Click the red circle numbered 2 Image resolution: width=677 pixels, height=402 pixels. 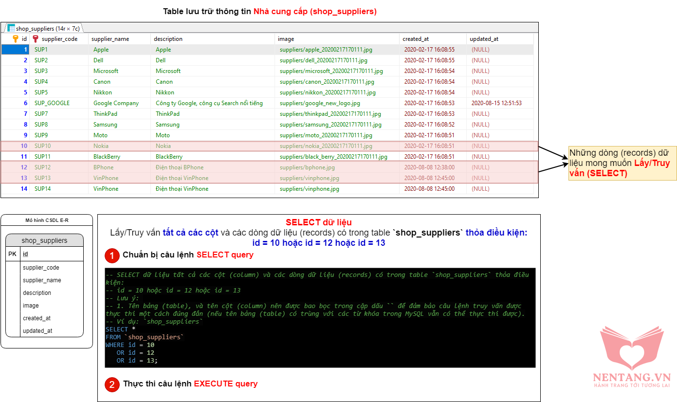tap(112, 384)
